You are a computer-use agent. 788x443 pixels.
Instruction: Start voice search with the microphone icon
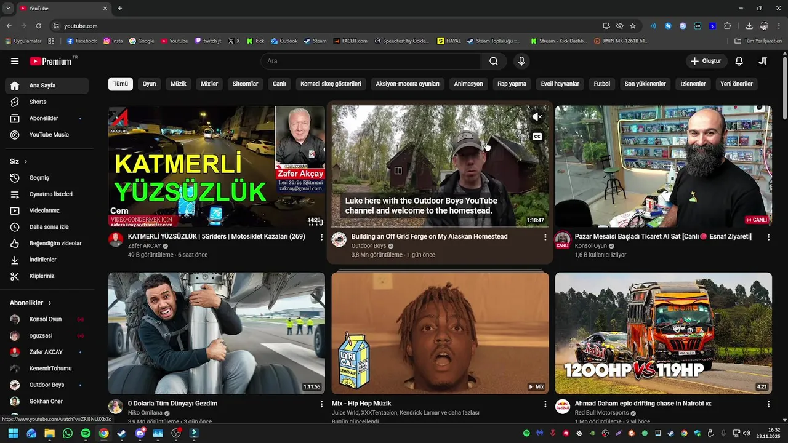pyautogui.click(x=521, y=61)
